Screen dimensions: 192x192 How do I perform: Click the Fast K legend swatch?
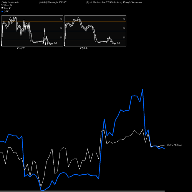click(2, 8)
